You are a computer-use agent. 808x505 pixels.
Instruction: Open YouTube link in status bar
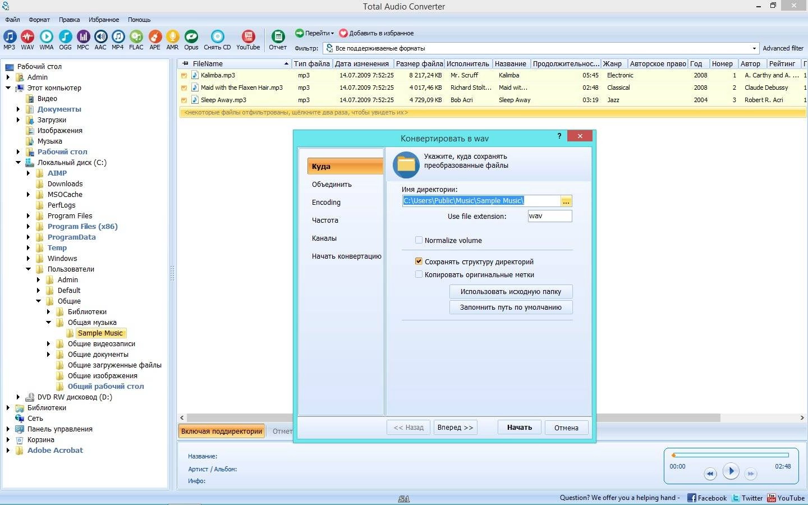(x=786, y=498)
